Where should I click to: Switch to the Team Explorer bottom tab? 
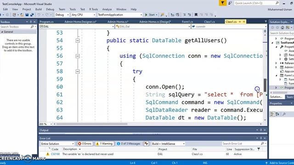[x=290, y=97]
